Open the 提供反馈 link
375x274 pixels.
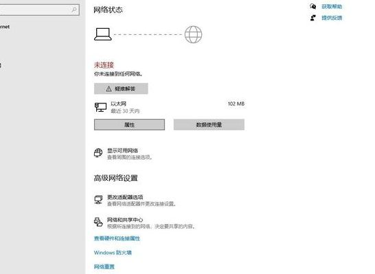(x=332, y=18)
